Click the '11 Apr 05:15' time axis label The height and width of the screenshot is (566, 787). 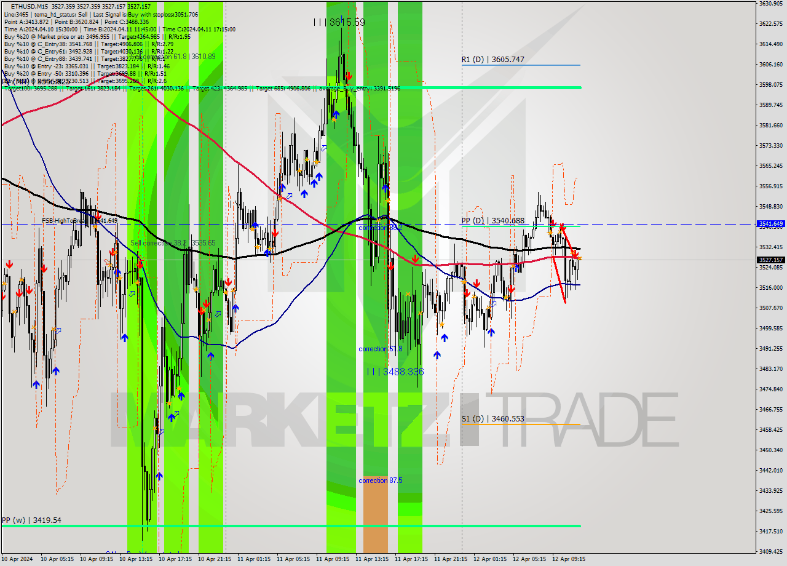[294, 559]
